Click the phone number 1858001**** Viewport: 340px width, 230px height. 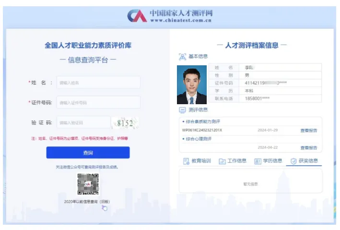(257, 98)
